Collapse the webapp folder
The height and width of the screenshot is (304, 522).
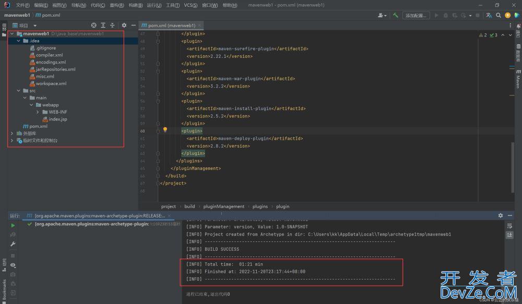31,105
